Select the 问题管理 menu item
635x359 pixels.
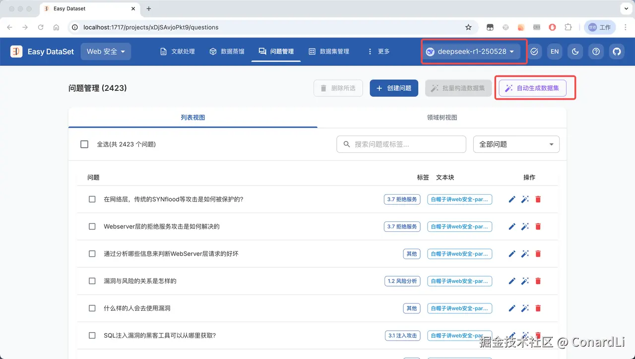[276, 51]
